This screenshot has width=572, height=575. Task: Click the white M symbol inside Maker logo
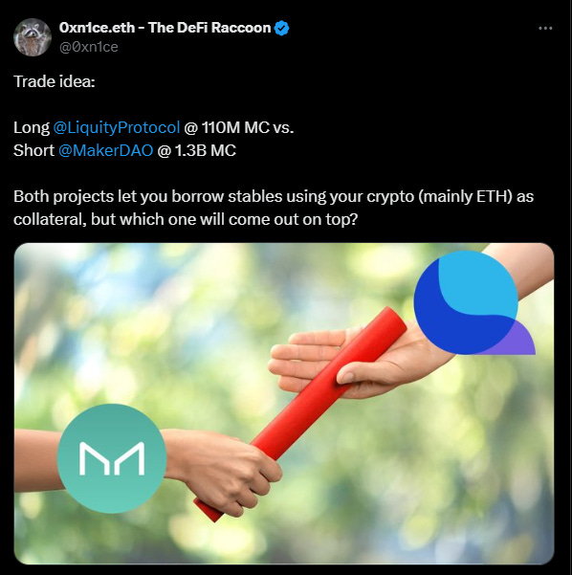(112, 458)
